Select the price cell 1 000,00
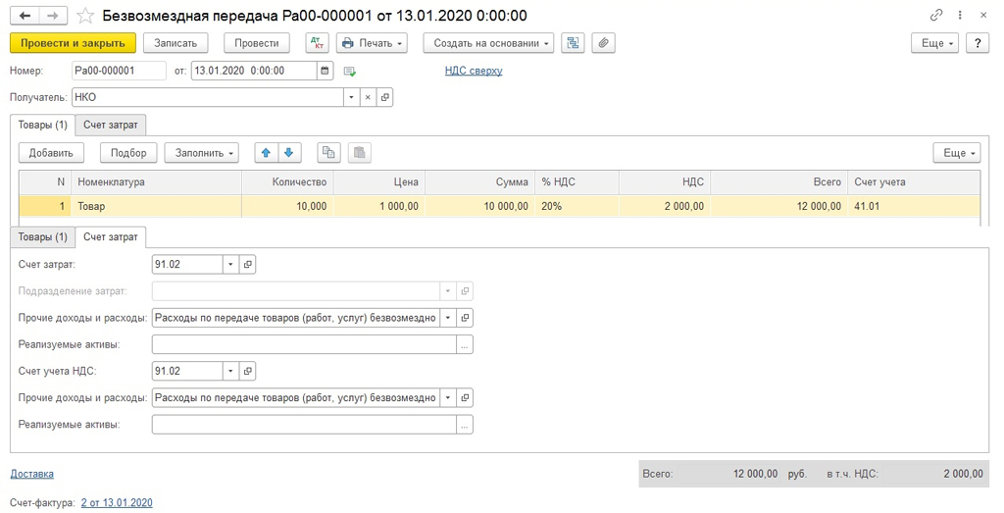Image resolution: width=1004 pixels, height=513 pixels. pyautogui.click(x=379, y=206)
